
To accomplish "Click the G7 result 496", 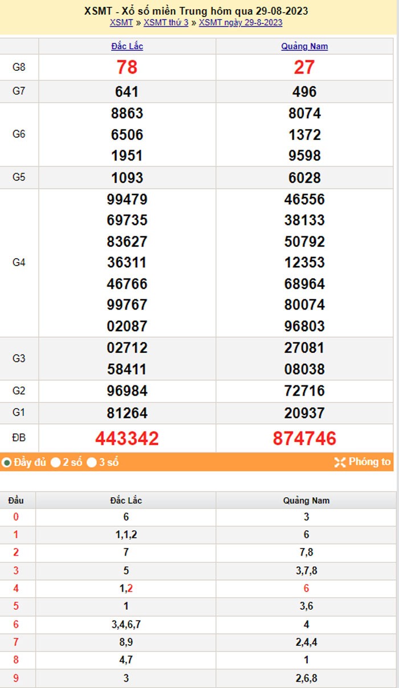I will pyautogui.click(x=304, y=92).
